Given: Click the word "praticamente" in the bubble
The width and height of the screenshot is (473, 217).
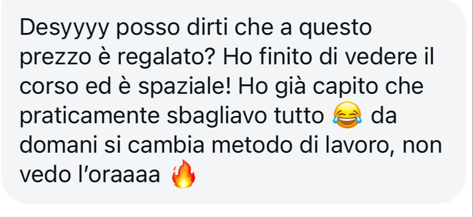Looking at the screenshot, I should click(x=89, y=116).
